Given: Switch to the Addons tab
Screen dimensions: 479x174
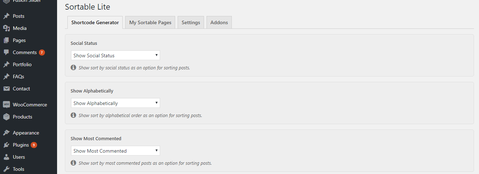Looking at the screenshot, I should 219,22.
